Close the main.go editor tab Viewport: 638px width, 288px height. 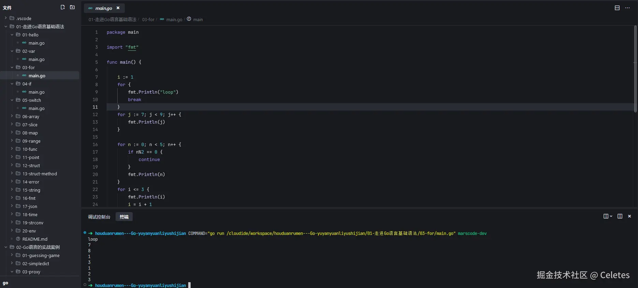pos(118,8)
